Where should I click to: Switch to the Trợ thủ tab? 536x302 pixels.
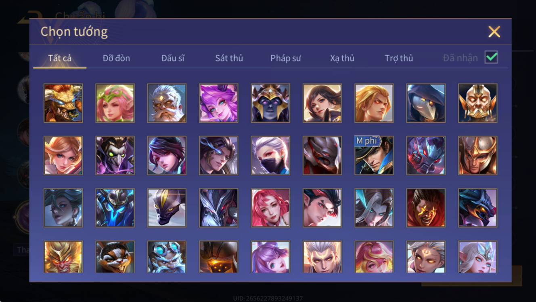click(x=399, y=58)
